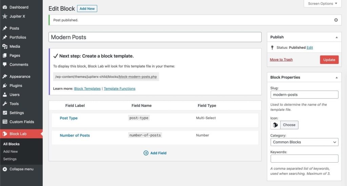
Task: Click the number-of-posts field name
Action: coord(145,135)
